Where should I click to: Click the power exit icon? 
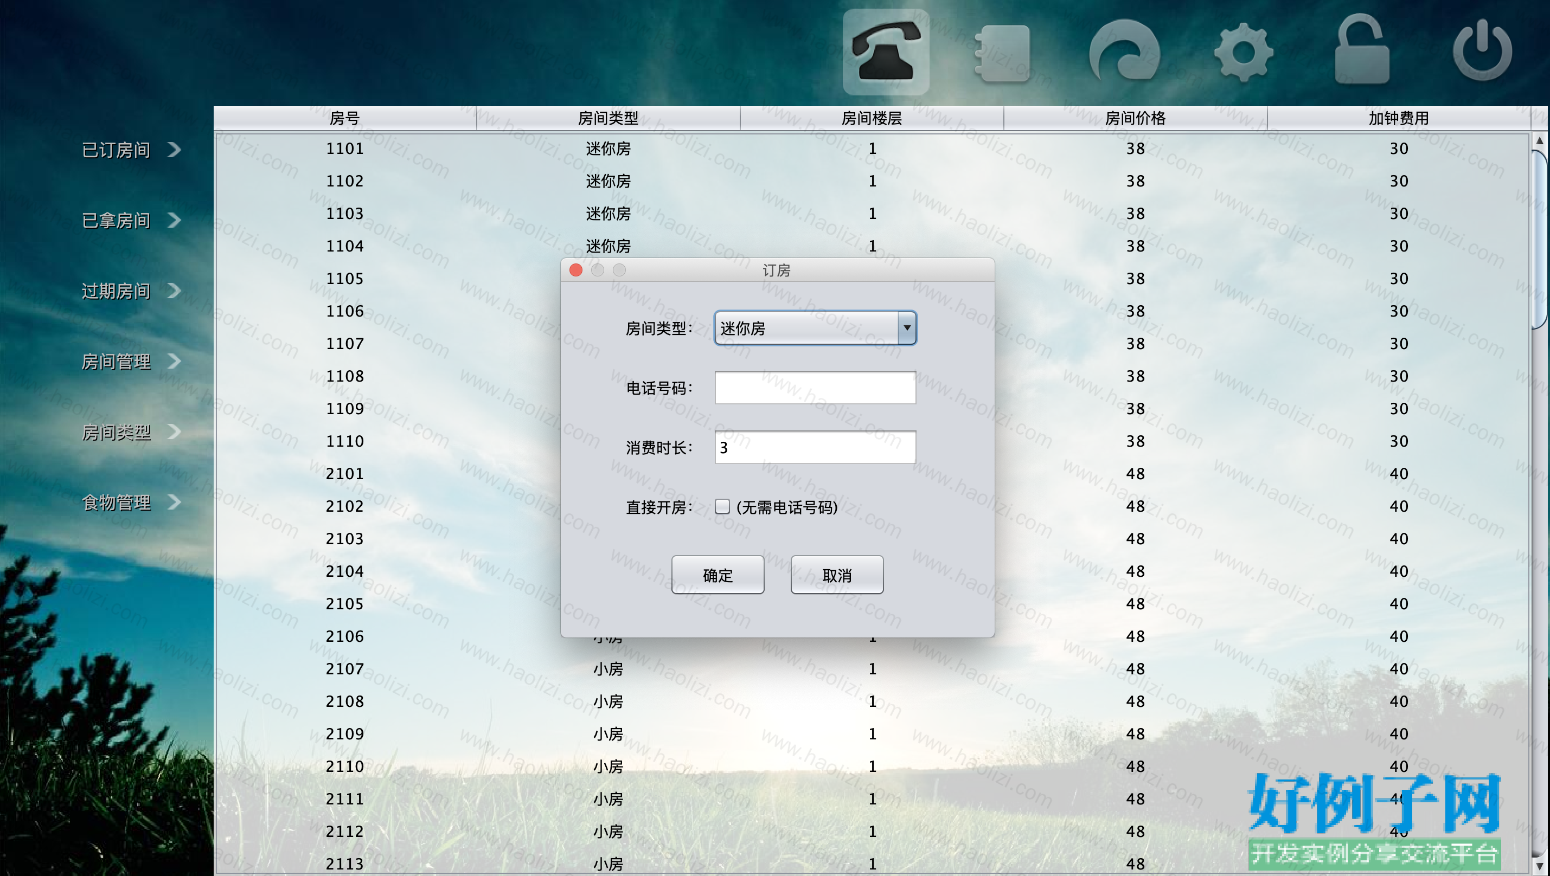pyautogui.click(x=1482, y=50)
